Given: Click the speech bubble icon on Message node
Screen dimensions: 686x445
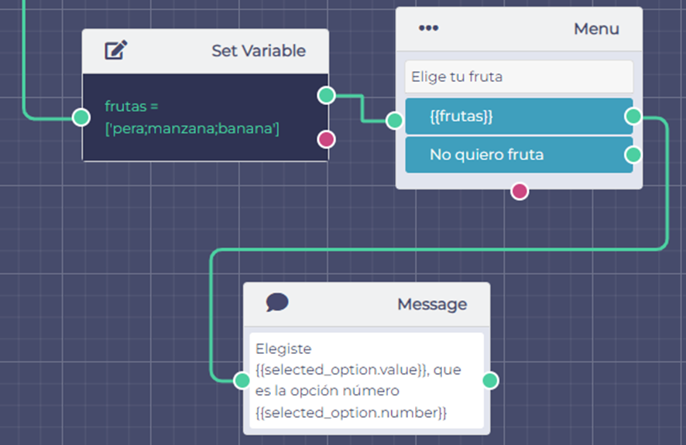Looking at the screenshot, I should click(277, 303).
